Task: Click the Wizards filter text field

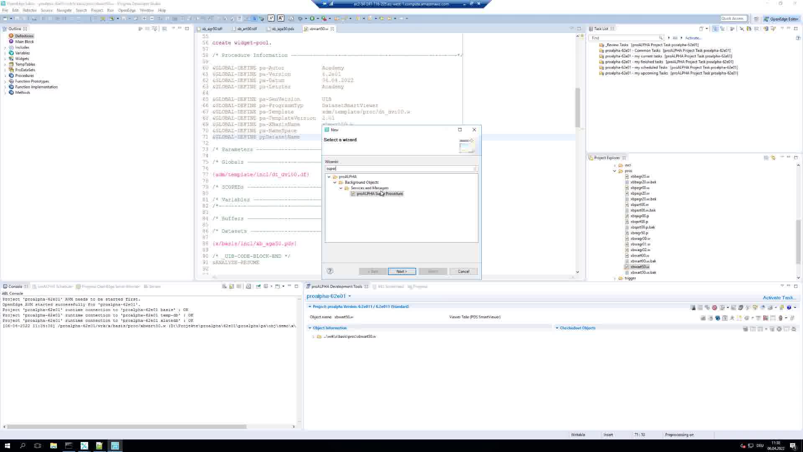Action: click(401, 168)
